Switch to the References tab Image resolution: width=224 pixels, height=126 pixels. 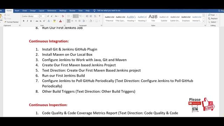pyautogui.click(x=52, y=10)
